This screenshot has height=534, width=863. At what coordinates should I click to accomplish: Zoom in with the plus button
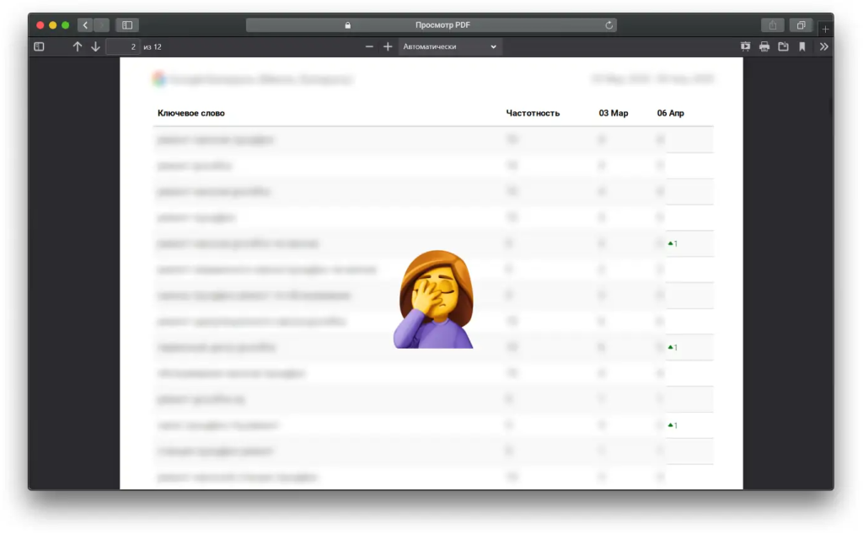coord(388,47)
